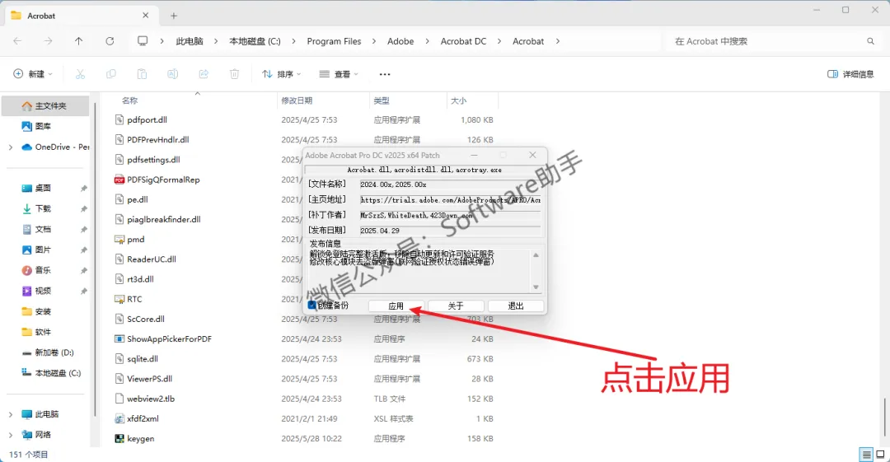The image size is (890, 462).
Task: Open a new Explorer tab
Action: point(174,16)
